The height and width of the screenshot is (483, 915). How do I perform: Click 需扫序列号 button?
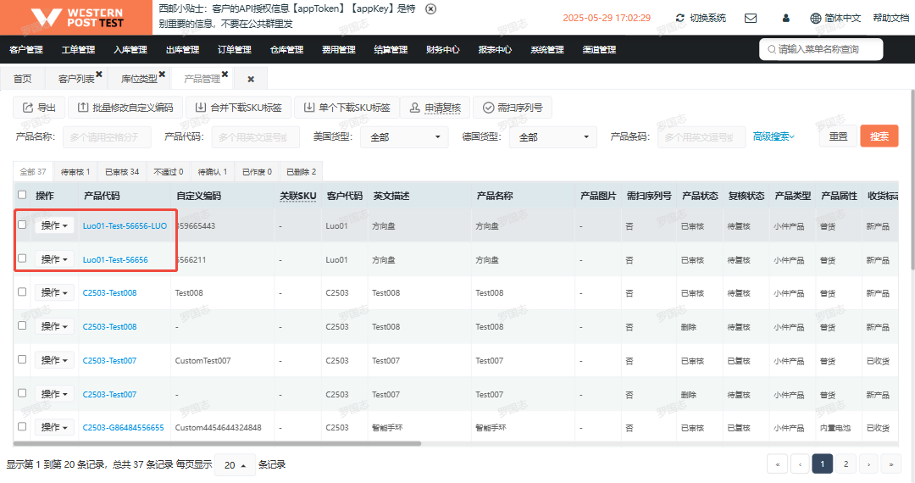tap(513, 108)
